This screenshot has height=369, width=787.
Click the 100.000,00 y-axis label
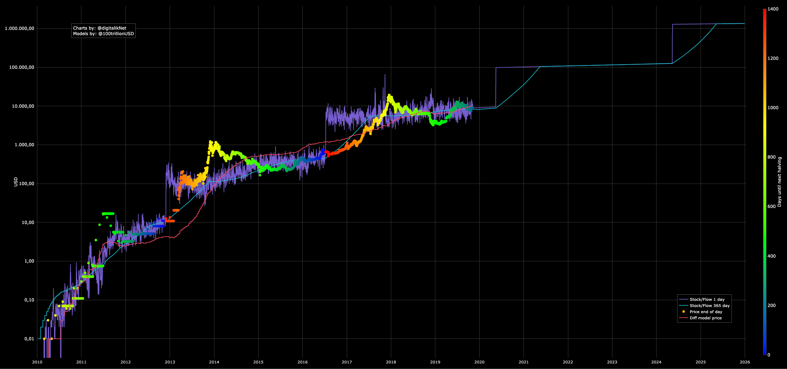22,67
